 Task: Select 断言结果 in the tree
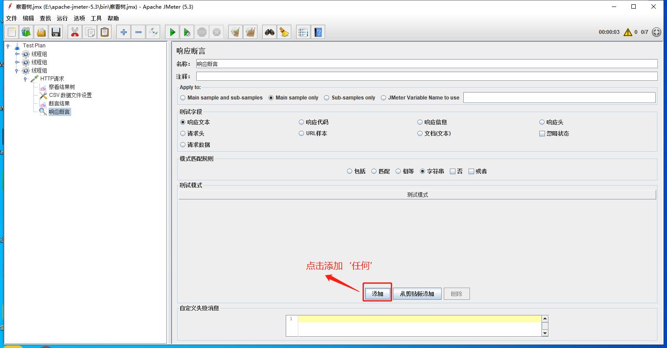[x=59, y=103]
